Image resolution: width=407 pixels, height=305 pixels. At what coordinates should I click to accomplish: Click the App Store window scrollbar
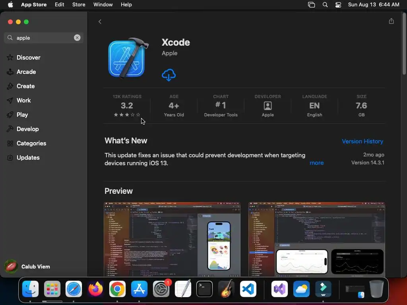404,44
